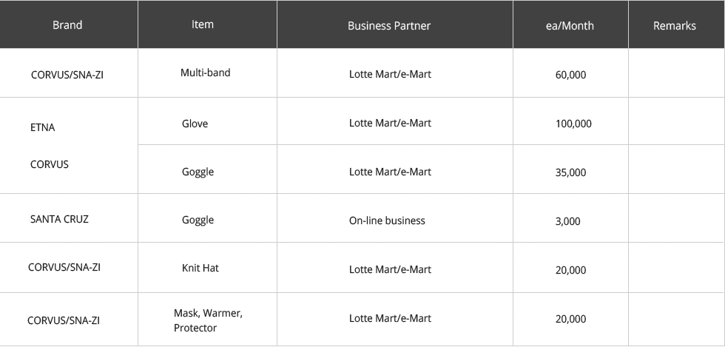Select the 60,000 quantity value
Viewport: 725px width, 347px height.
coord(570,75)
